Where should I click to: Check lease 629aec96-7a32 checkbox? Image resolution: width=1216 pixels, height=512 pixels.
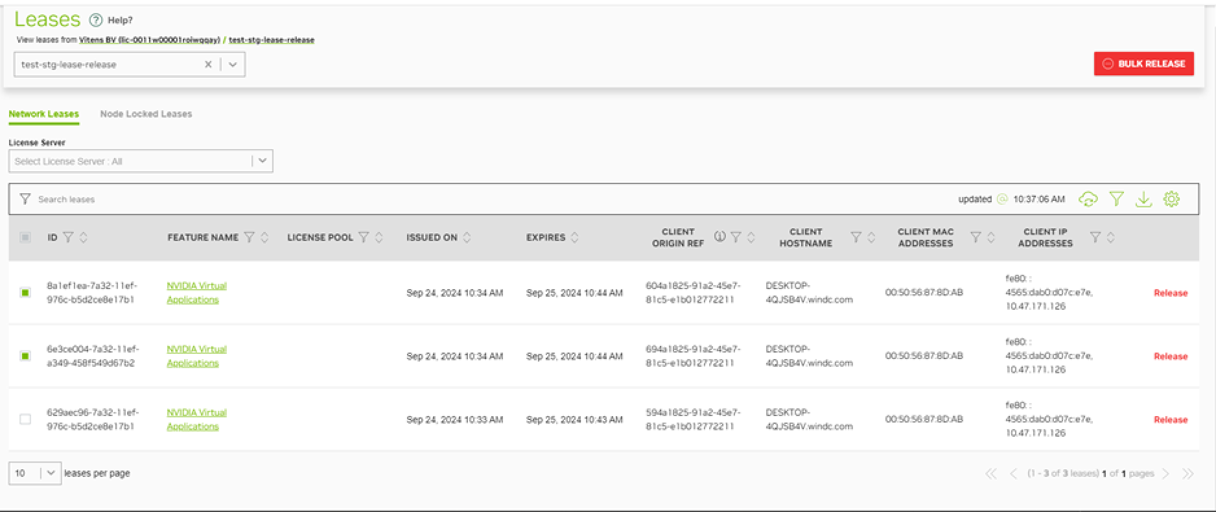[25, 419]
